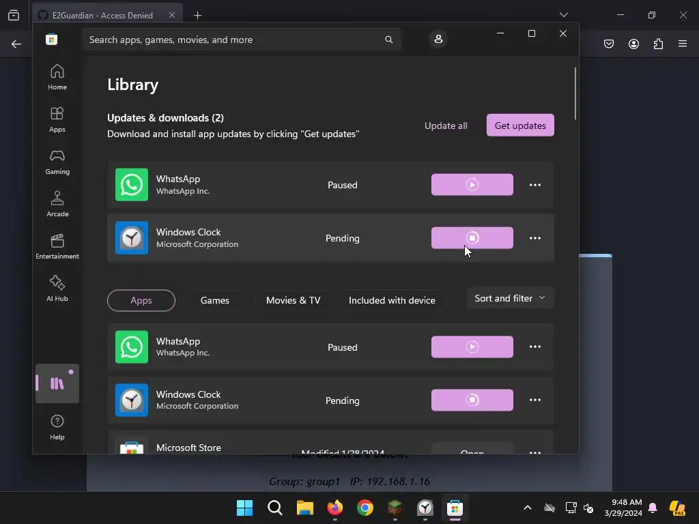
Task: Open more options for WhatsApp in Apps list
Action: point(535,347)
